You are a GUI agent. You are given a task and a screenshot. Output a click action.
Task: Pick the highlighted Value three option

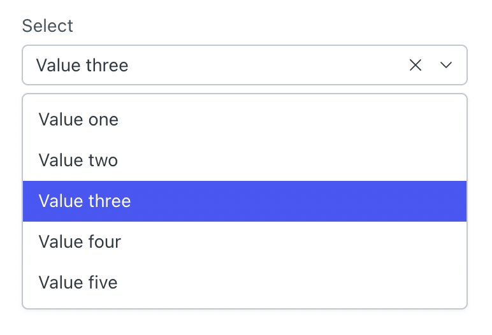(245, 201)
